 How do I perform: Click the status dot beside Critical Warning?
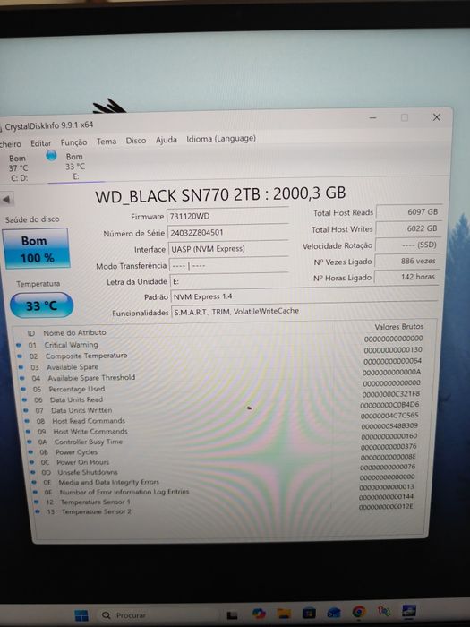(x=18, y=345)
